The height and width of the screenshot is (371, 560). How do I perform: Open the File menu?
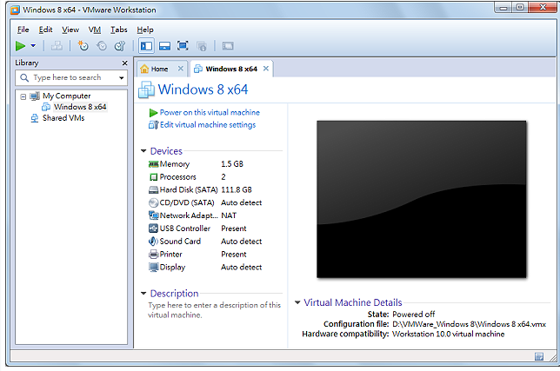(23, 30)
